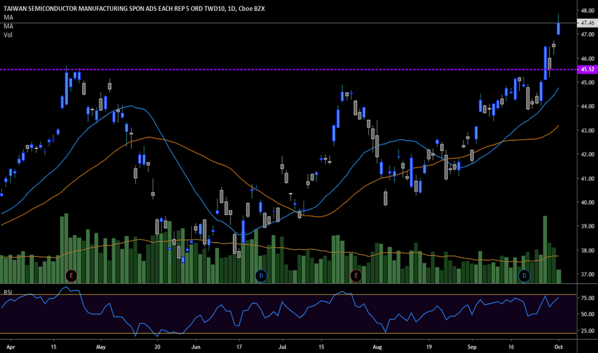Click the RSI 75.00 axis label

tap(587, 298)
